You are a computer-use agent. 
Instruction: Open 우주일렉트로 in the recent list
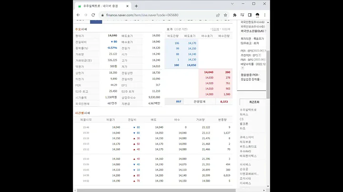tap(248, 110)
